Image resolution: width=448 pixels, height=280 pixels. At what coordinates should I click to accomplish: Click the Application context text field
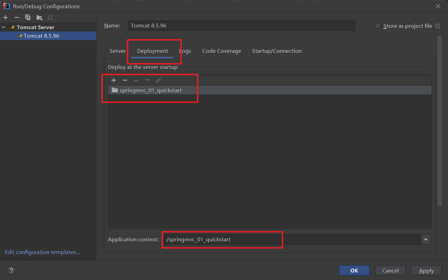[x=292, y=240]
